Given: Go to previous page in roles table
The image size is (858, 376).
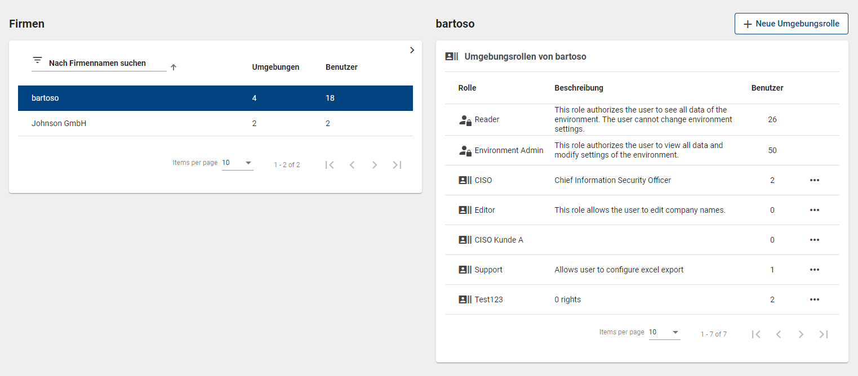Looking at the screenshot, I should click(779, 334).
